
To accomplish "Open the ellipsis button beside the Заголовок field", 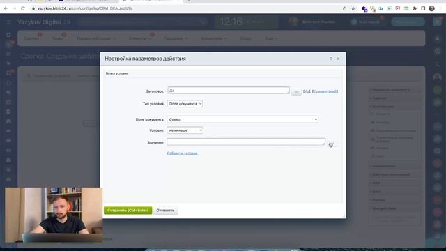I will [x=295, y=91].
